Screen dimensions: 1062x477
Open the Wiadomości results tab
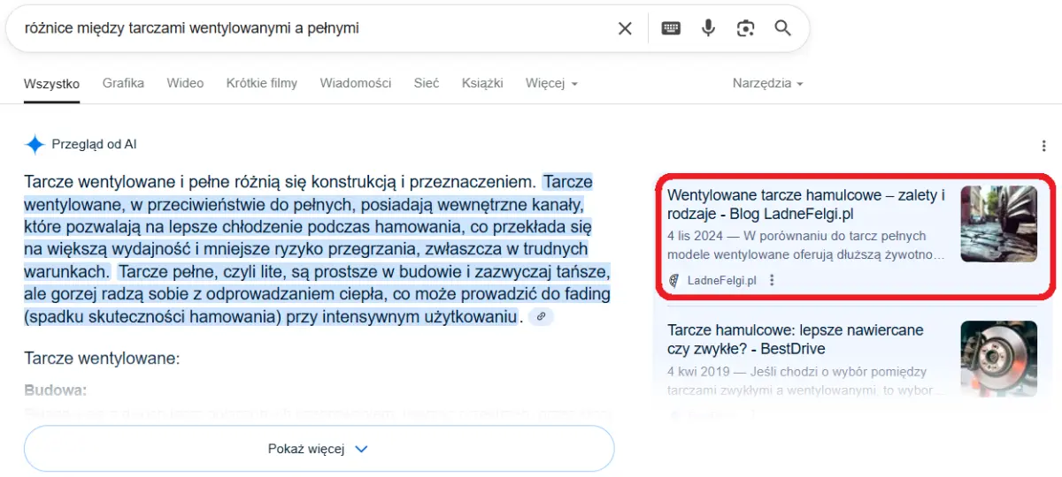(x=355, y=83)
